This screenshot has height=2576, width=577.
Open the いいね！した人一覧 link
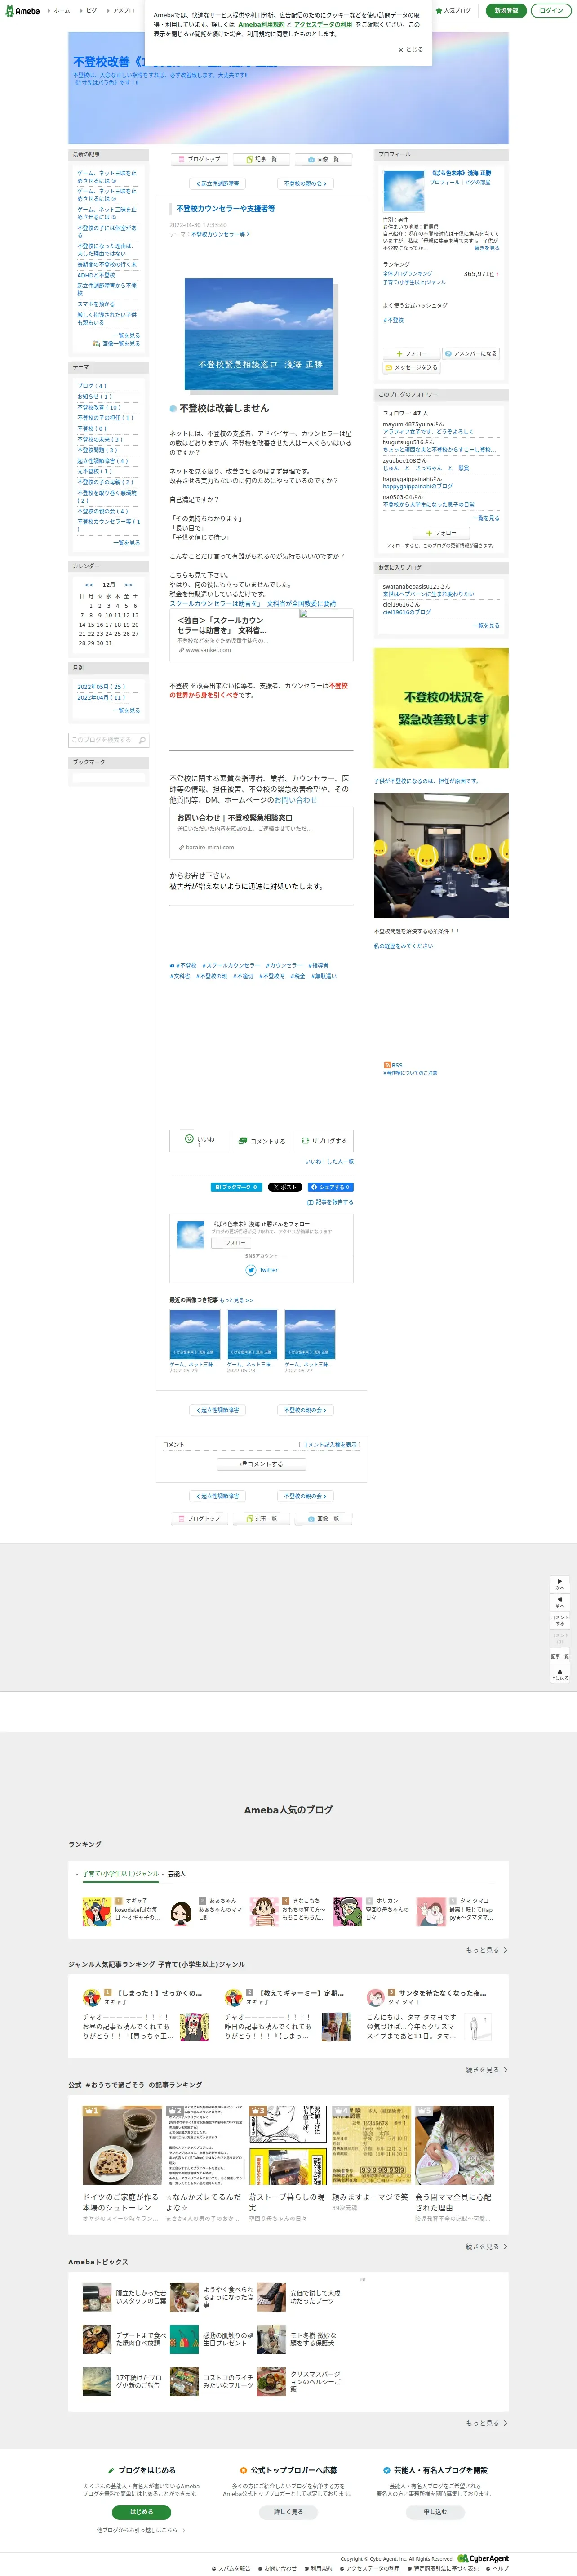tap(329, 1162)
